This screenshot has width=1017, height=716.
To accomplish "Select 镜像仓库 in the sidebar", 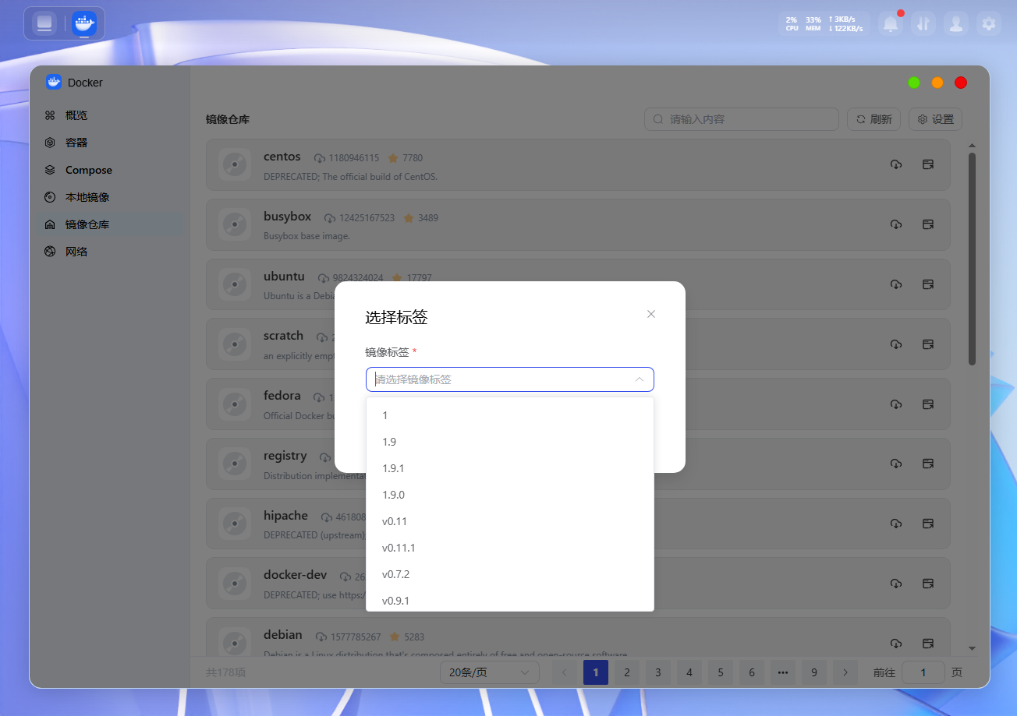I will point(109,224).
